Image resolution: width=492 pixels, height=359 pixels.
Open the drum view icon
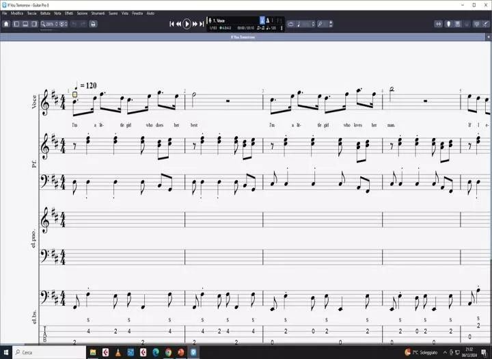point(467,24)
